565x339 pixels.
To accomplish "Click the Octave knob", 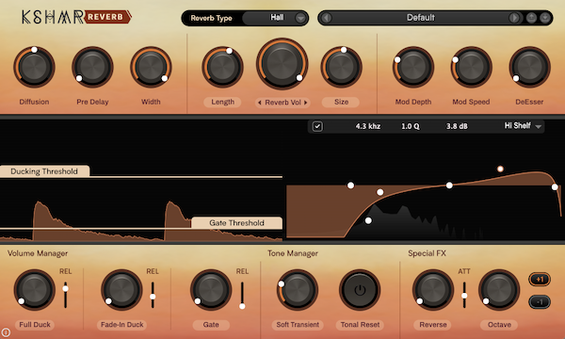I will tap(499, 290).
